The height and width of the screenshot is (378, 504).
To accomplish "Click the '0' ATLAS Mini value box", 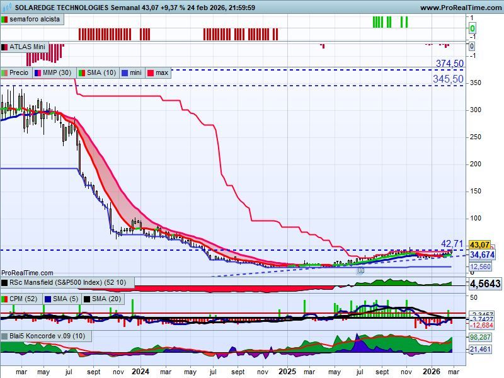I will (x=471, y=46).
